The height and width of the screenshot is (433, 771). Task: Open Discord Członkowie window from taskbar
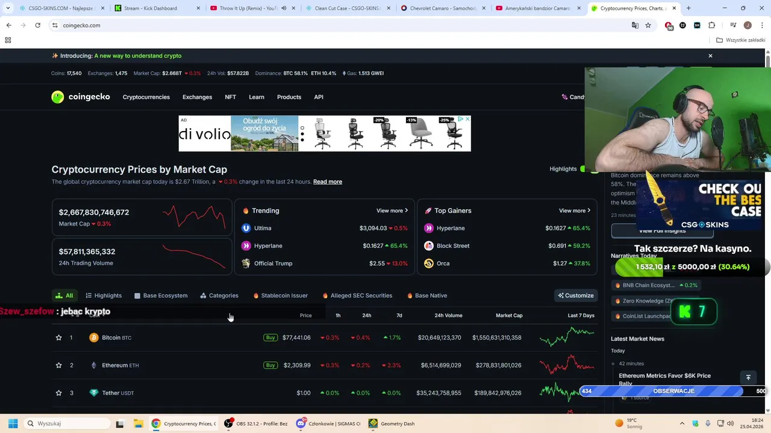tap(328, 423)
